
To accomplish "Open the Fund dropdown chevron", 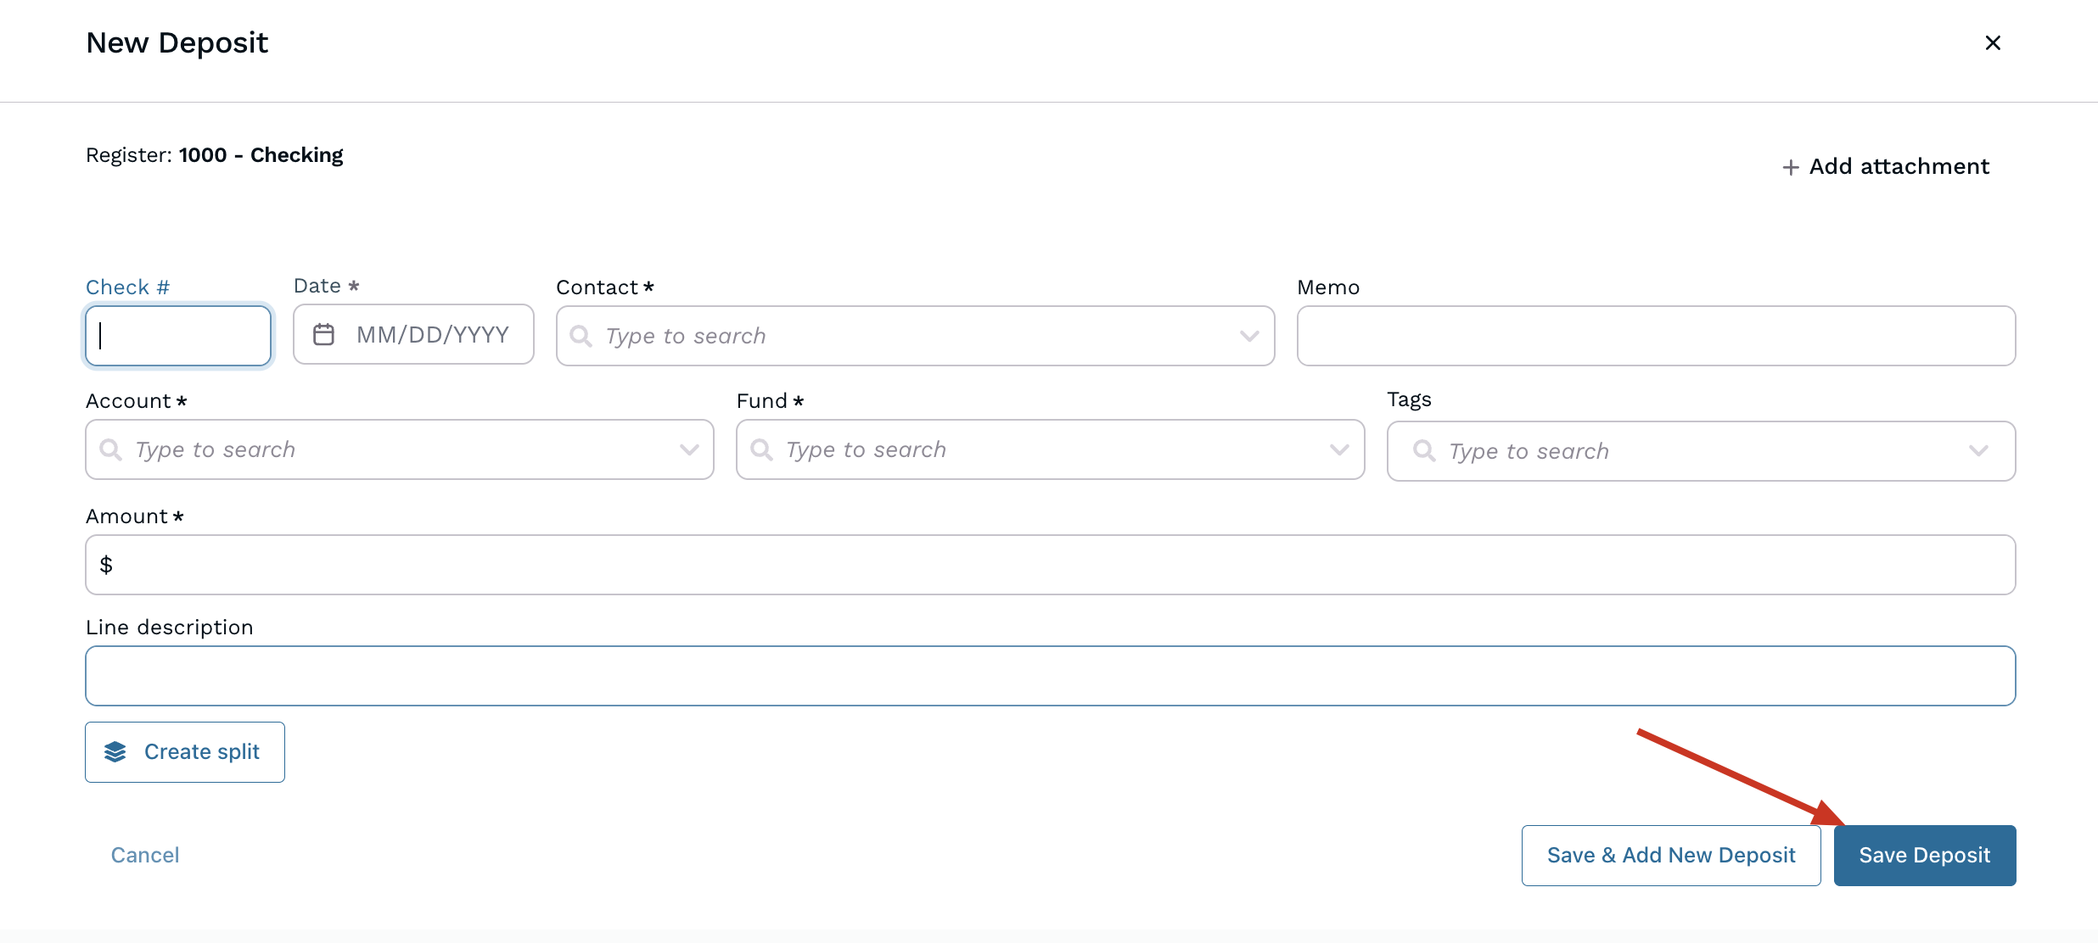I will coord(1339,449).
